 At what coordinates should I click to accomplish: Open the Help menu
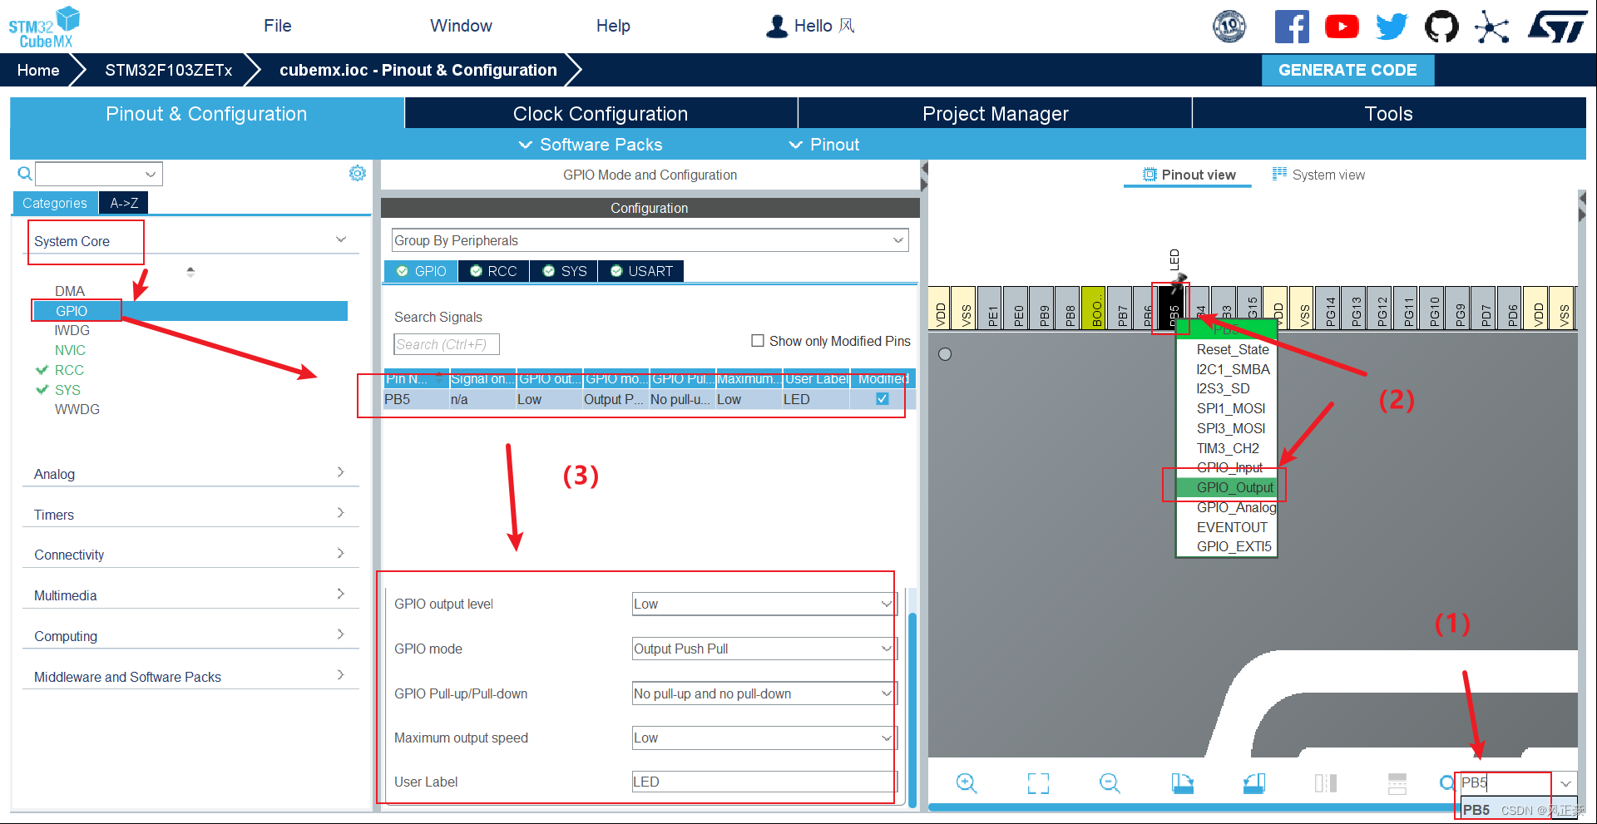tap(613, 26)
